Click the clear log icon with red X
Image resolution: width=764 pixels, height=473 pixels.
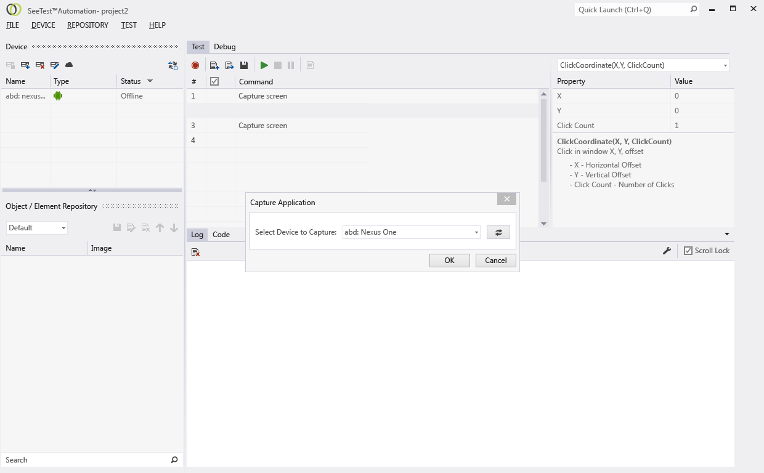tap(195, 252)
